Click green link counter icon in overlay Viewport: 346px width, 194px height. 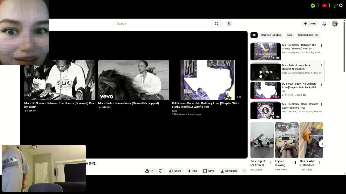(336, 6)
